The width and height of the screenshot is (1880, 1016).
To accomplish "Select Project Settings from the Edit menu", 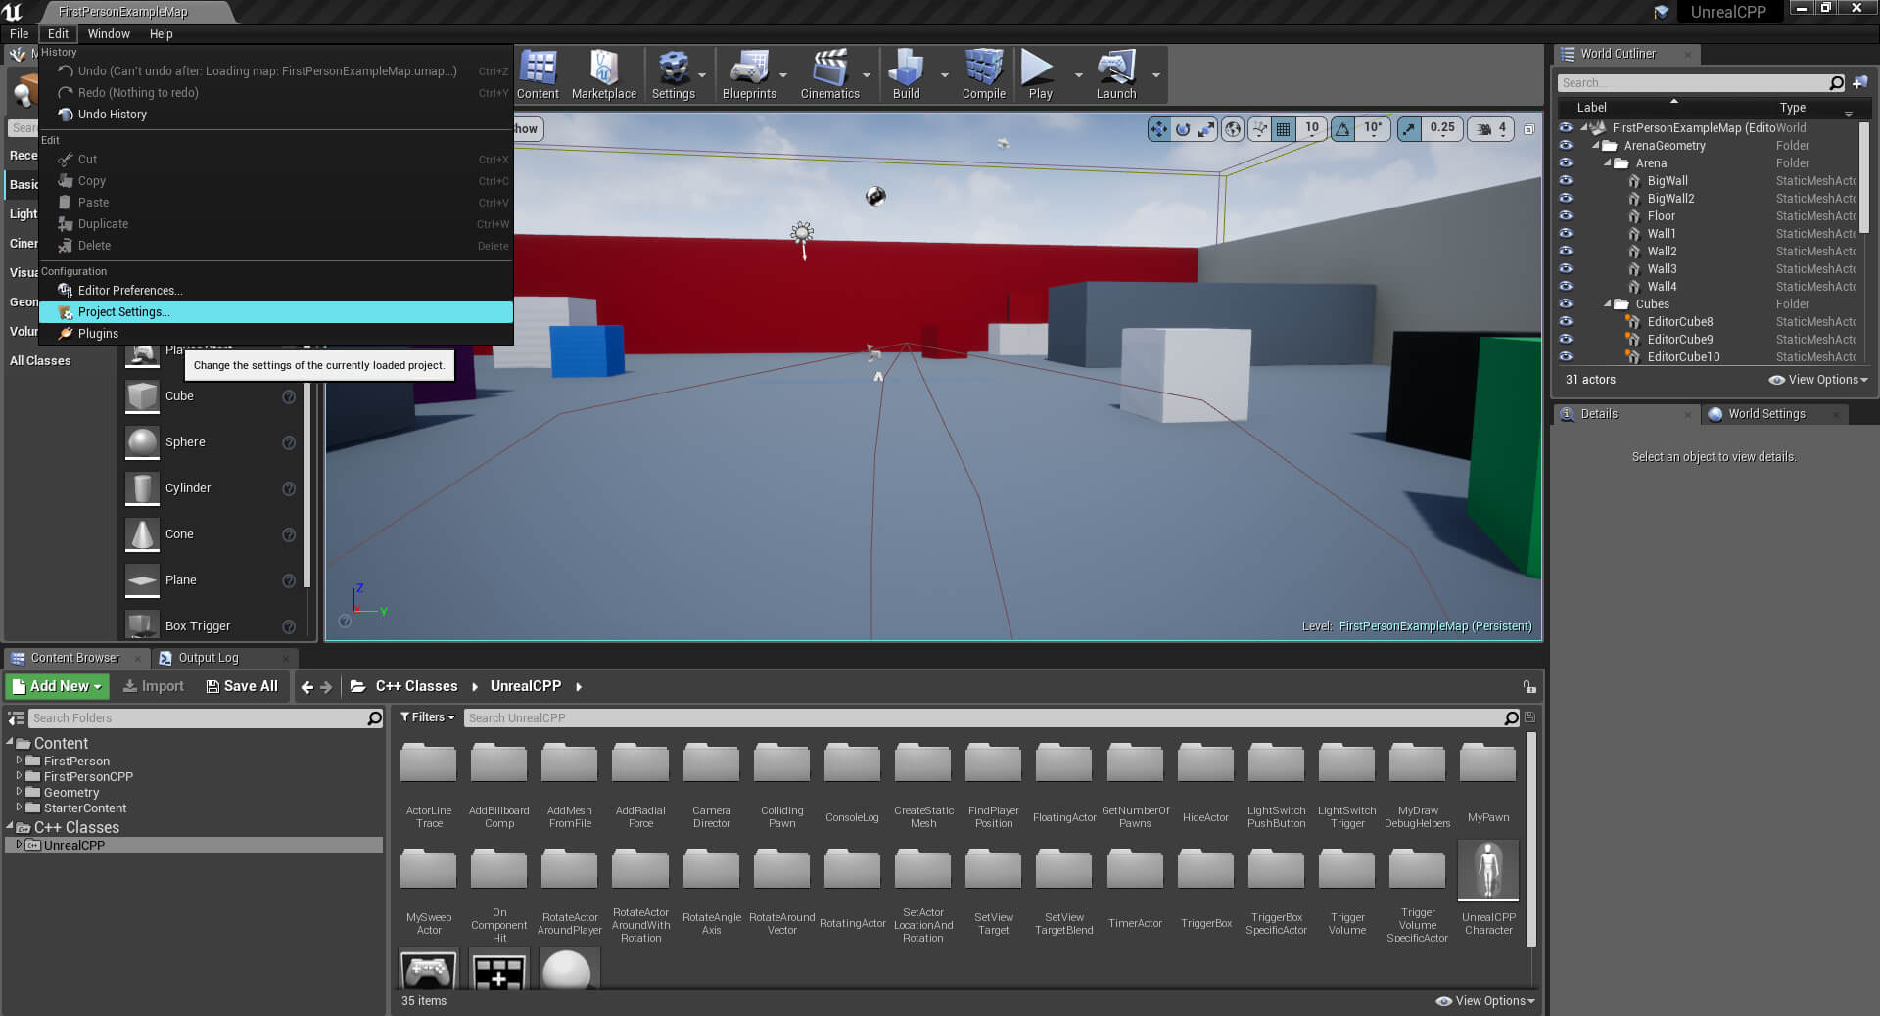I will (123, 311).
